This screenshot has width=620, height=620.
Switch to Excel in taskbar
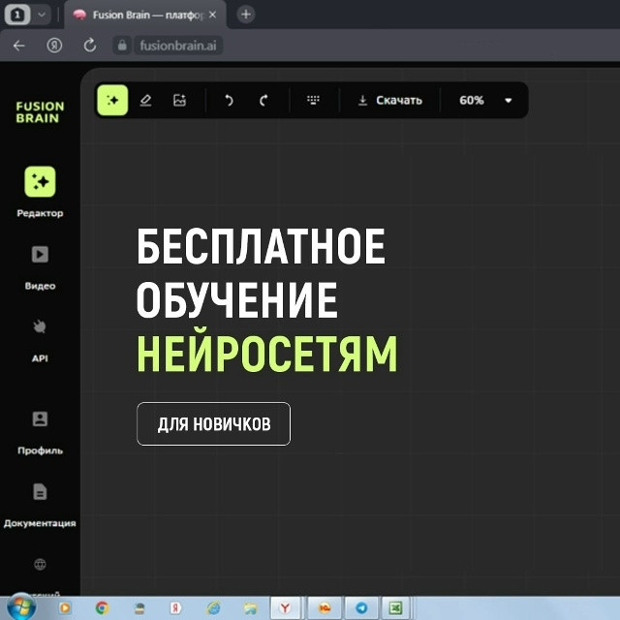(396, 607)
